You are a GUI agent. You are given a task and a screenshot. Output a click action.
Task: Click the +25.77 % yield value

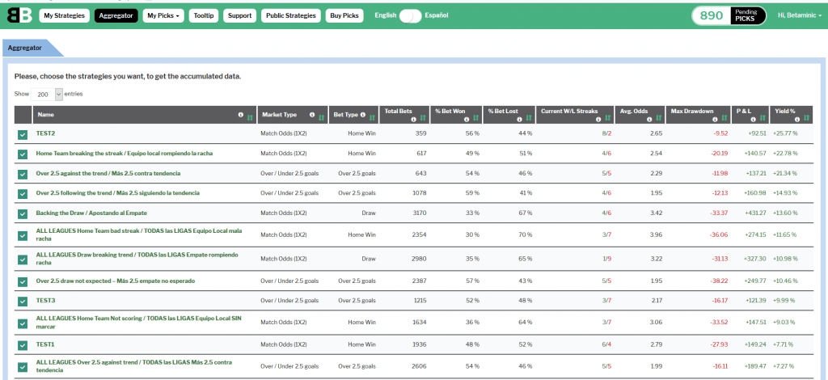pos(785,133)
